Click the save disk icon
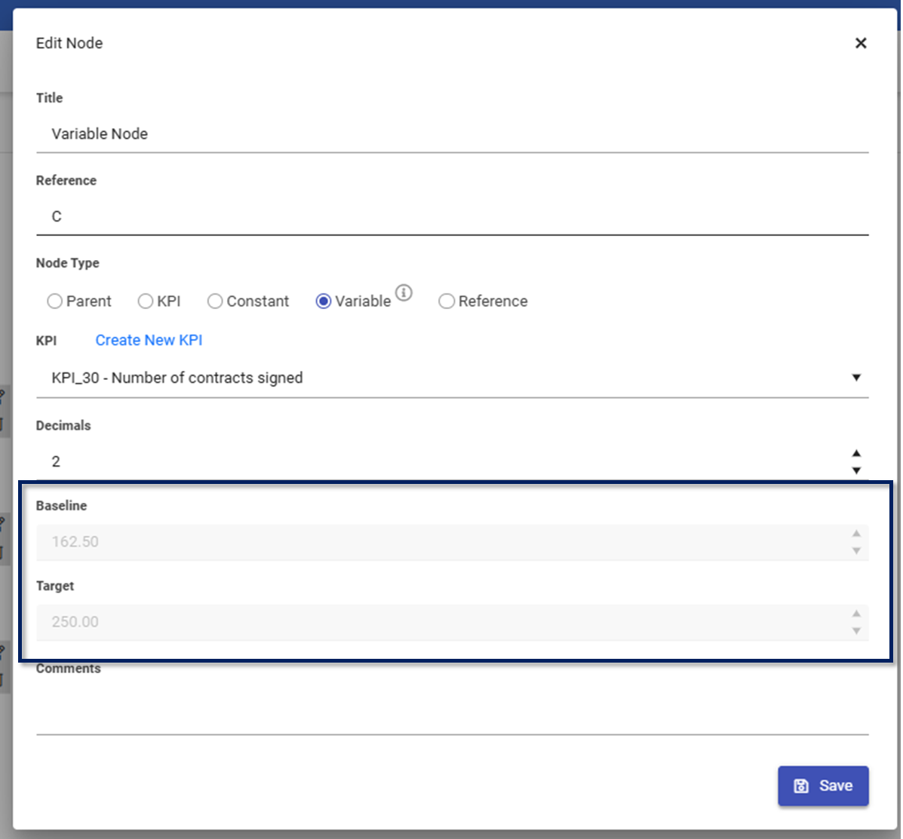The image size is (903, 839). (x=801, y=786)
